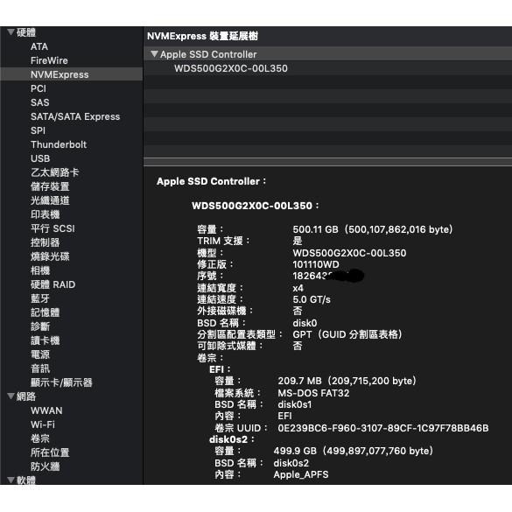The image size is (512, 512).
Task: Click the revision value 101110WD
Action: coord(316,264)
